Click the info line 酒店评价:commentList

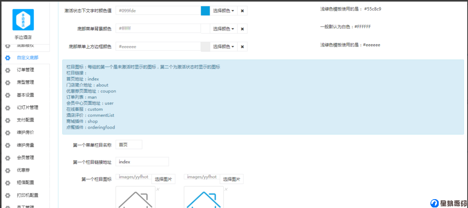click(90, 115)
